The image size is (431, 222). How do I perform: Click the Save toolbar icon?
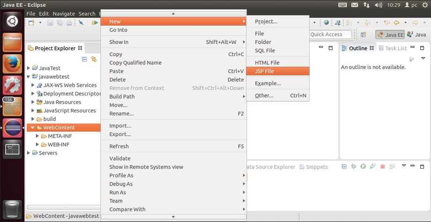point(50,23)
